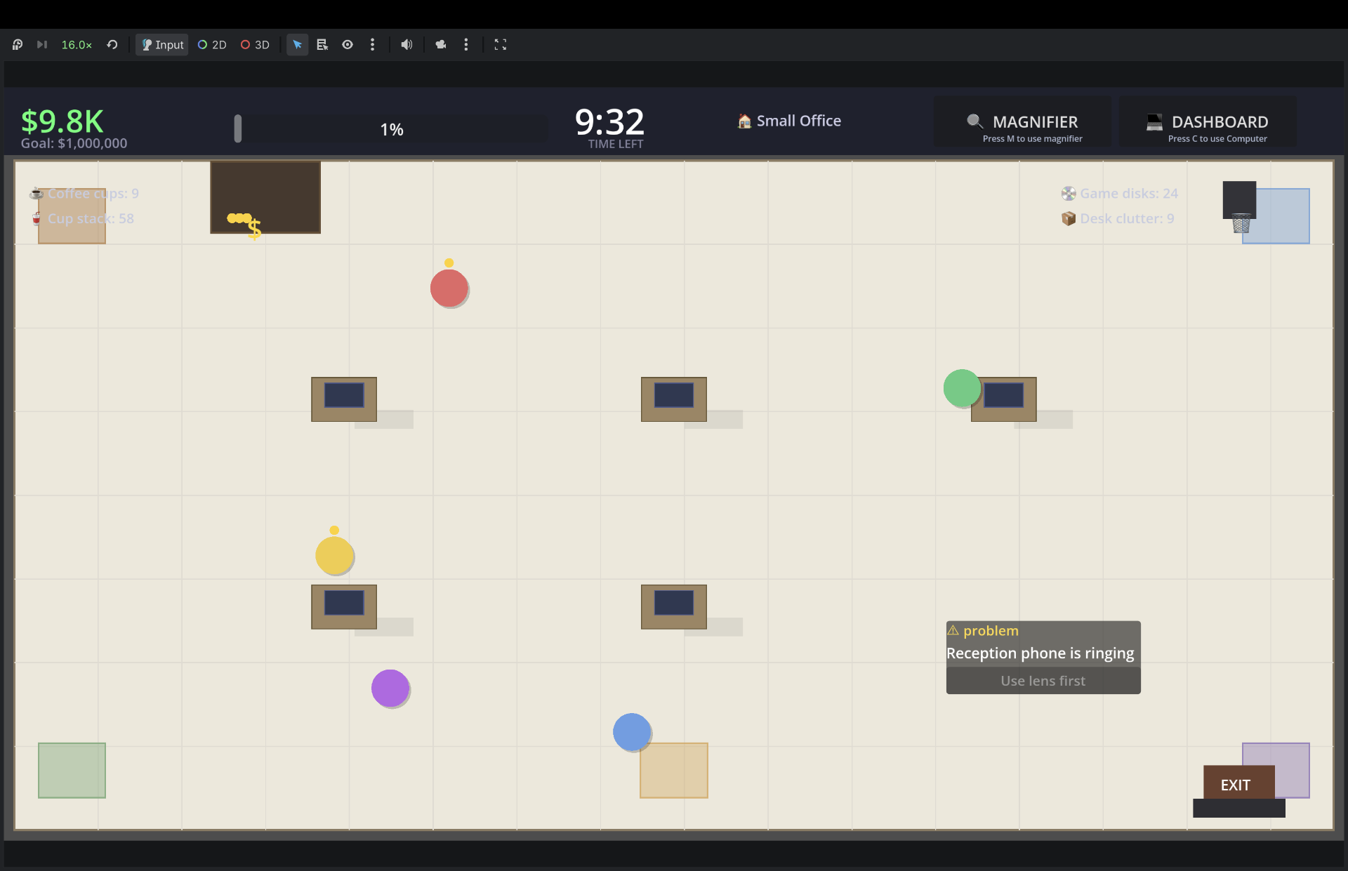The image size is (1348, 871).
Task: Toggle fullscreen with the expand icon
Action: 501,45
